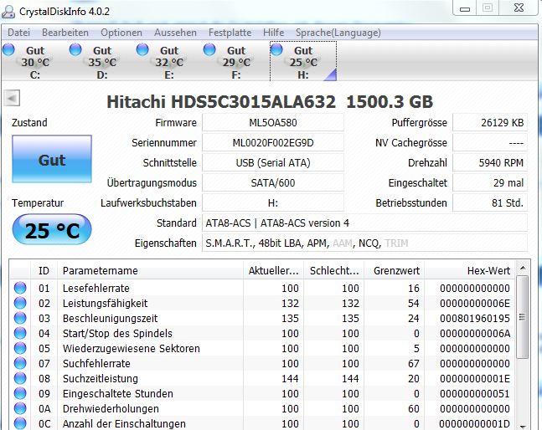Click the Standard field ATA8-ACS
Image resolution: width=542 pixels, height=430 pixels.
coord(364,223)
